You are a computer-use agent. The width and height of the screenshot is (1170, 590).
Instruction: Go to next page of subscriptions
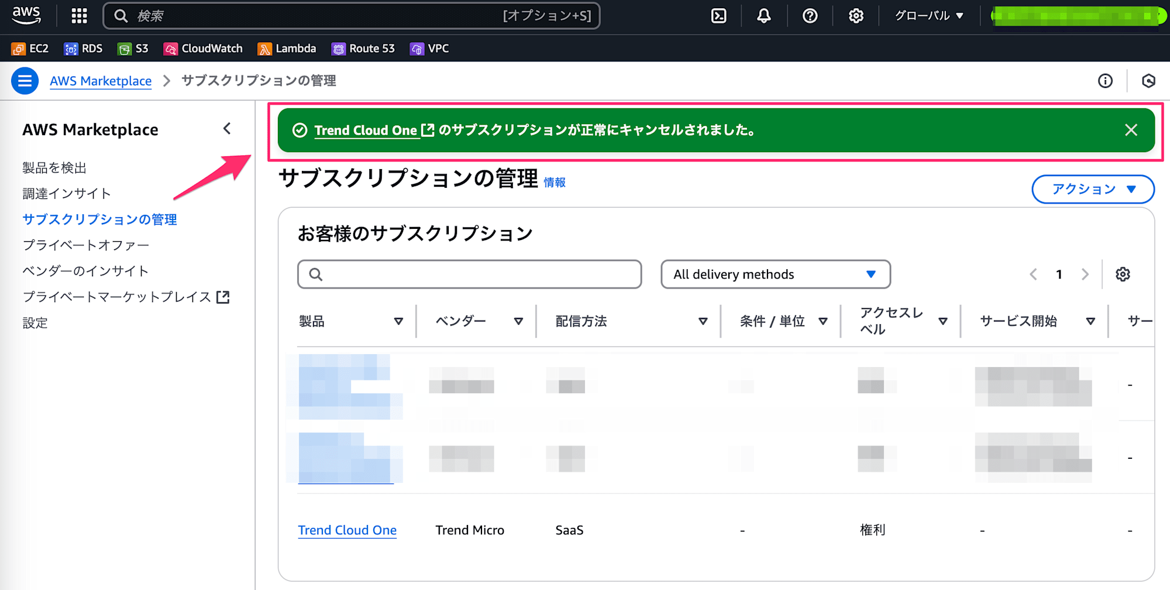click(1085, 274)
